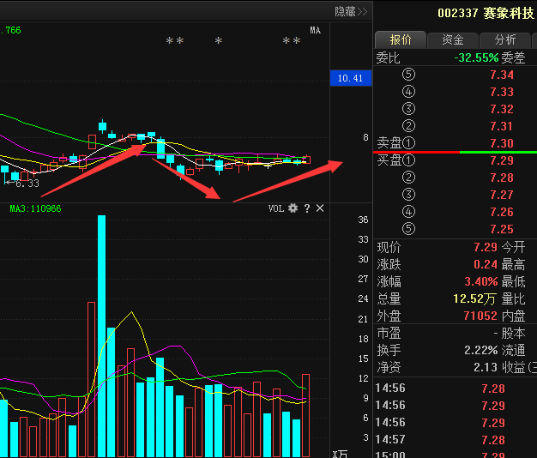
Task: Click 卖盘 level 1 price 7.30
Action: 502,143
